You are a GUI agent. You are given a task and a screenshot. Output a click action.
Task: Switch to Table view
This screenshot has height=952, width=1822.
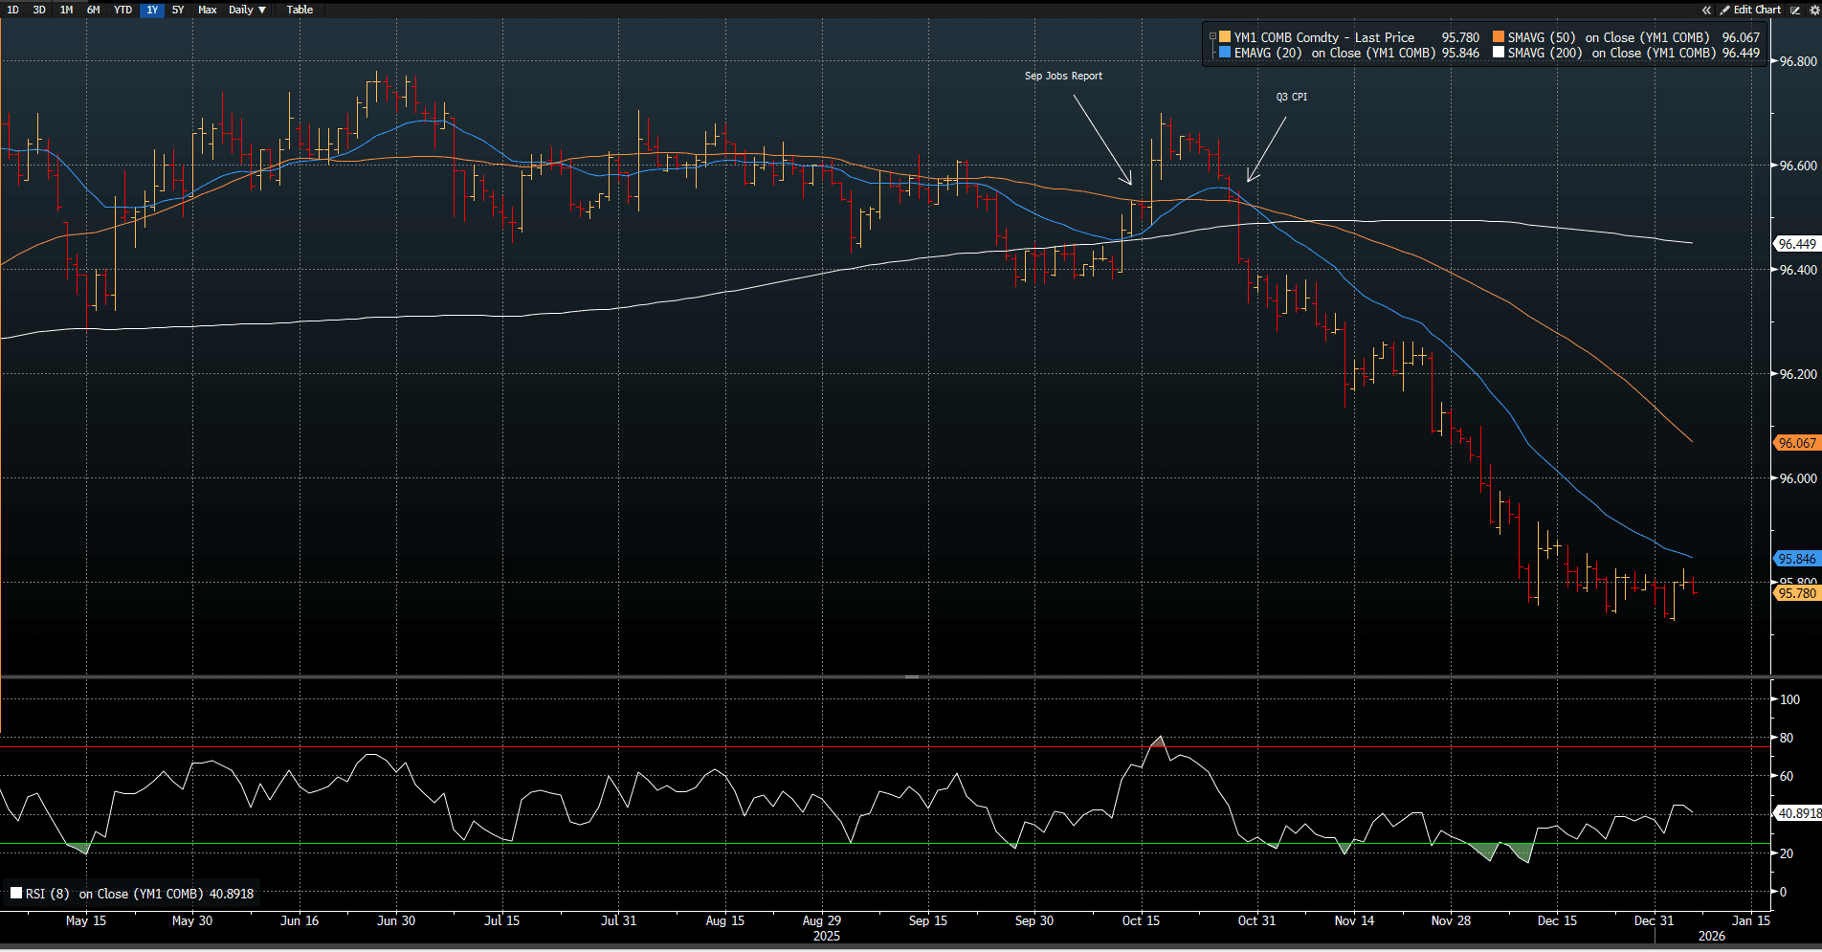coord(300,10)
